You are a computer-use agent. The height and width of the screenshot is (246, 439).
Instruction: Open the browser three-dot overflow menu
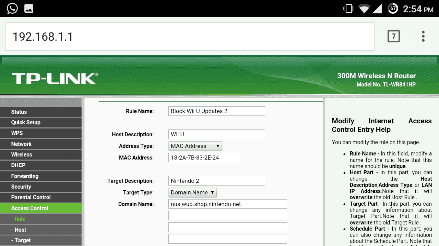tap(423, 36)
